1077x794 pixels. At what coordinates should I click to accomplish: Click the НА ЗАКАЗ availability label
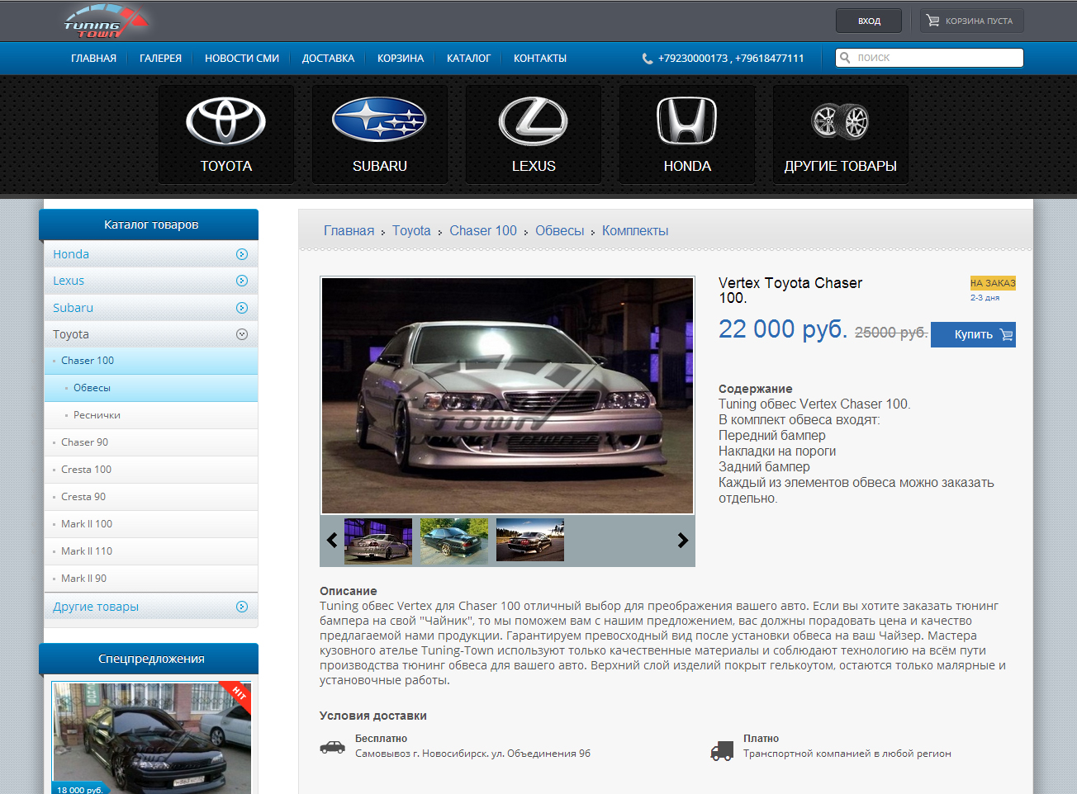(993, 283)
